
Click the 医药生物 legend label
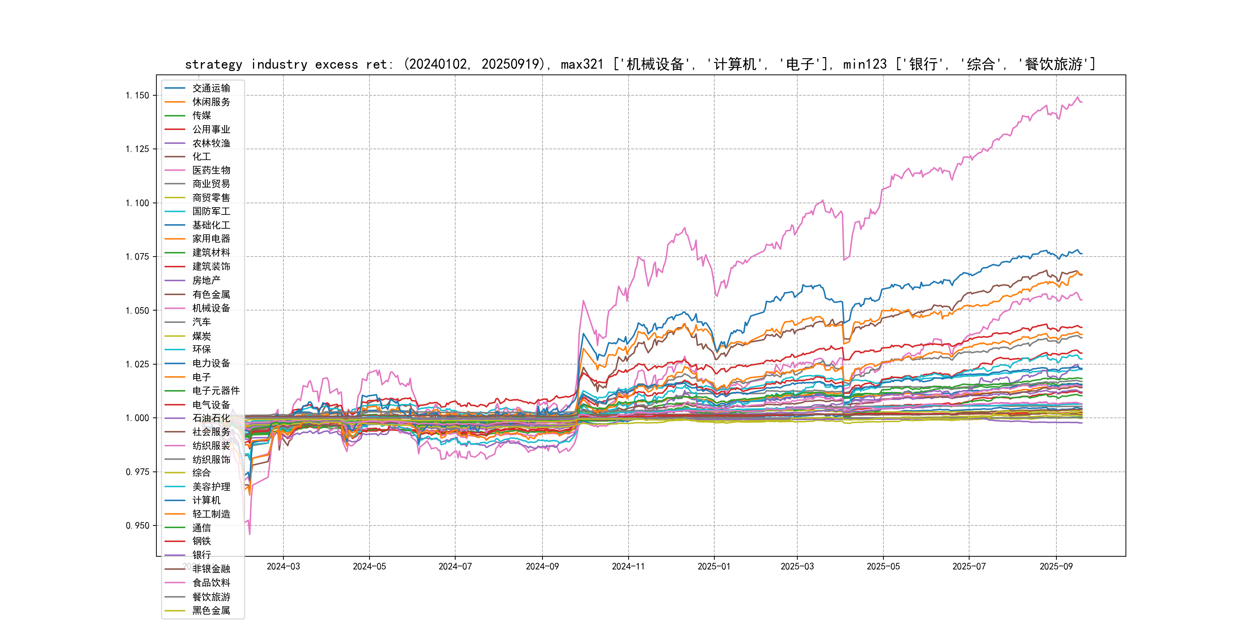click(x=211, y=170)
